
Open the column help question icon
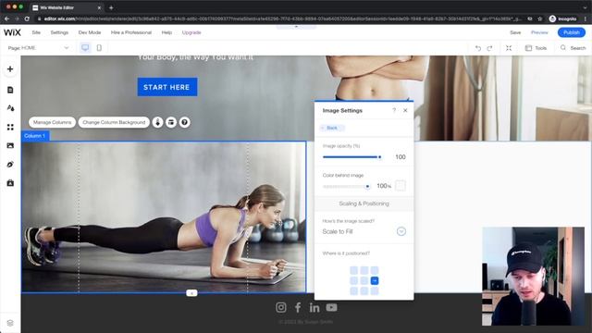tap(185, 122)
